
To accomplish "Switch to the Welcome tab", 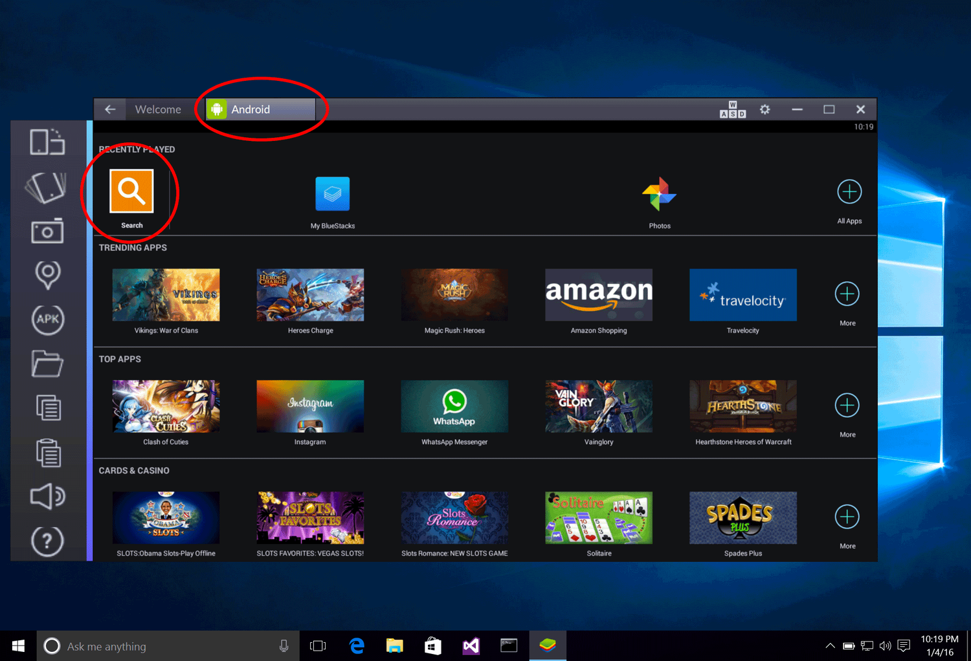I will pos(158,109).
